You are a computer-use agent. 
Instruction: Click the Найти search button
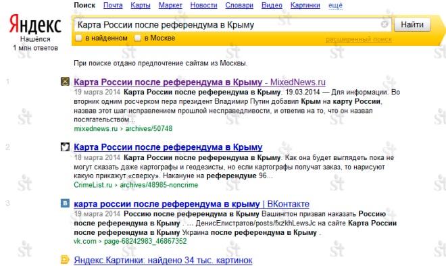click(412, 25)
